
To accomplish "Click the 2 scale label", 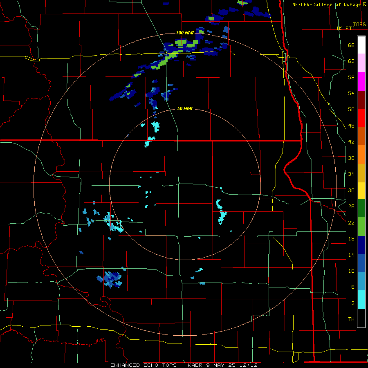I will point(353,303).
